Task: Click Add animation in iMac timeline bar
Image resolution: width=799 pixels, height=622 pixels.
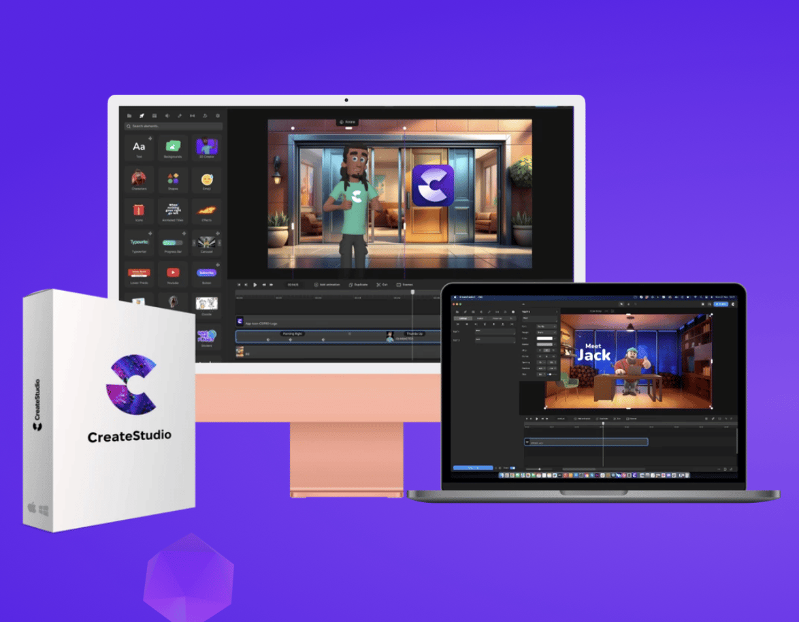Action: pos(327,285)
